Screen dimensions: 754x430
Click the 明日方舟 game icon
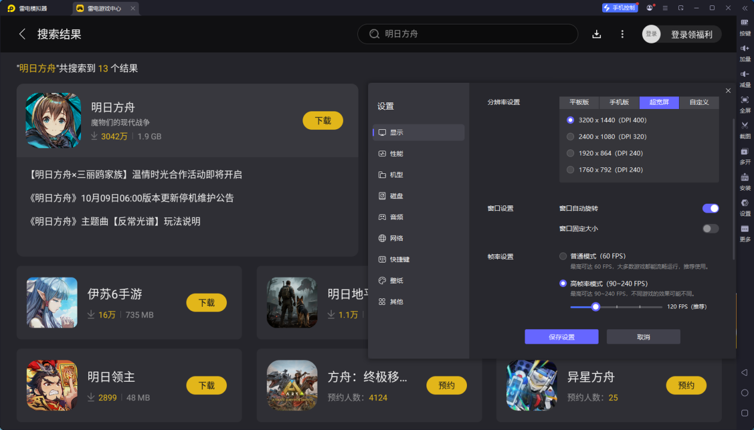click(54, 120)
